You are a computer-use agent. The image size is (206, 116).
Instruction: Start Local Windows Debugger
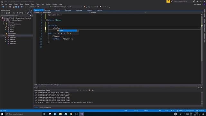pyautogui.click(x=58, y=7)
